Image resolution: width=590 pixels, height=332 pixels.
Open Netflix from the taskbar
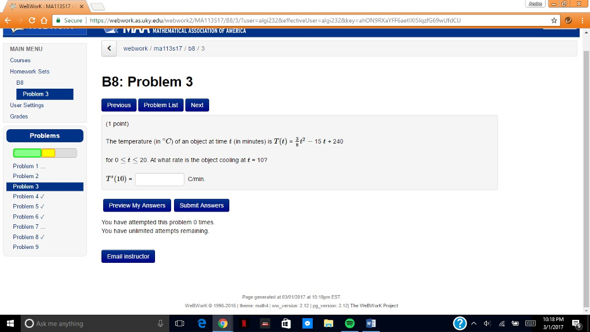(244, 323)
